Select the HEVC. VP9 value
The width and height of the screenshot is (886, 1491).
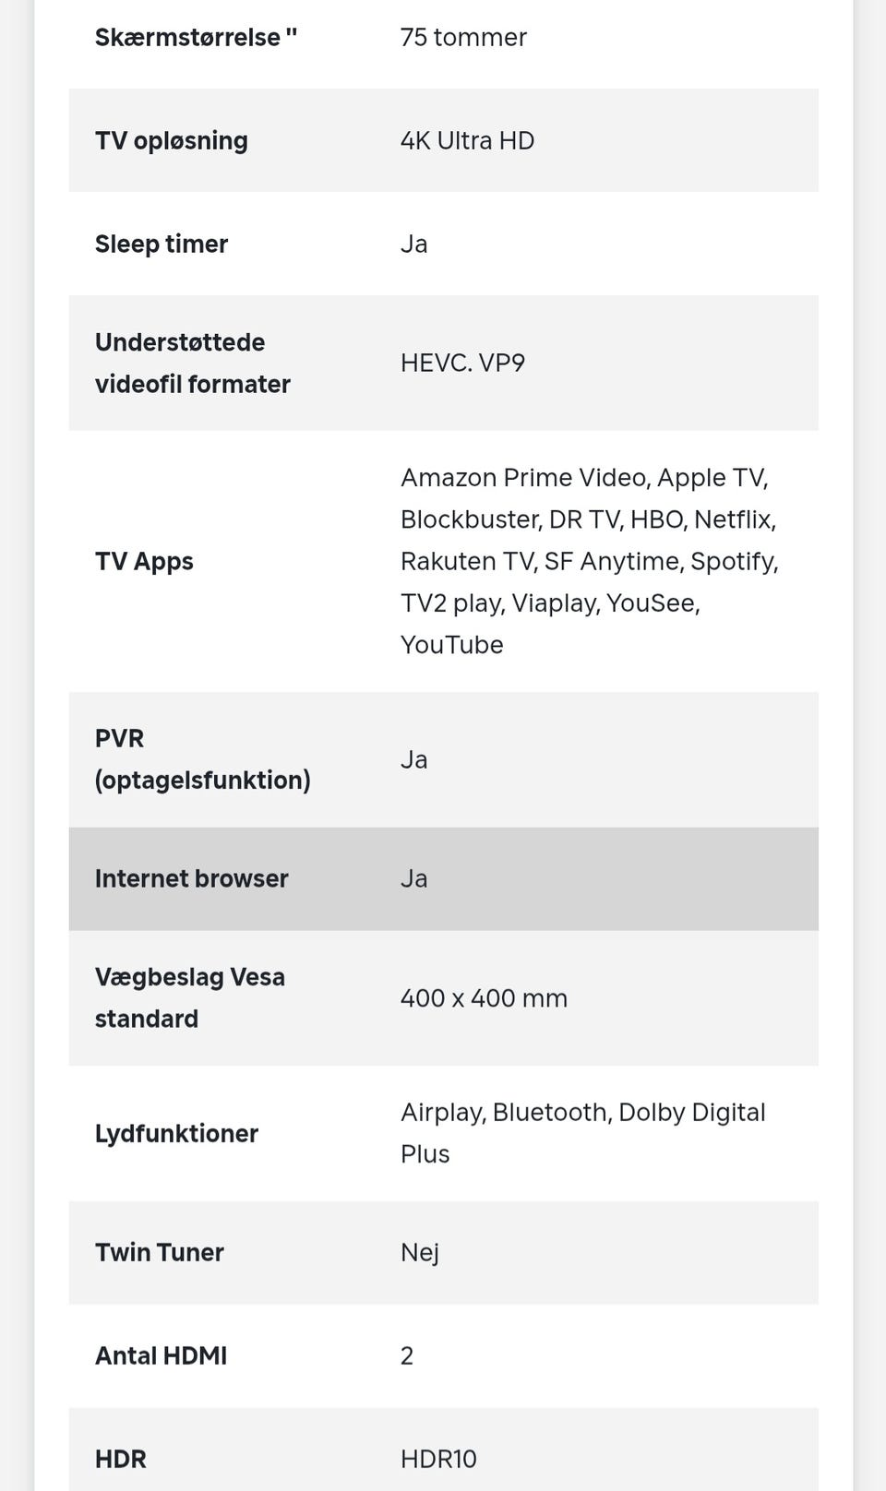coord(462,364)
